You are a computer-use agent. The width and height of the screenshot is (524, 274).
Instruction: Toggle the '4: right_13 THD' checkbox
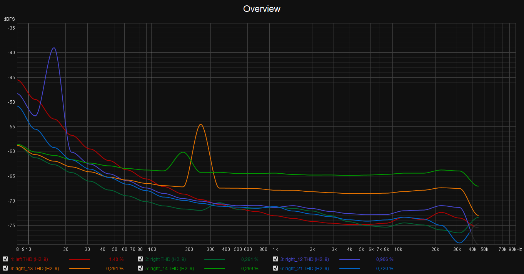point(5,268)
